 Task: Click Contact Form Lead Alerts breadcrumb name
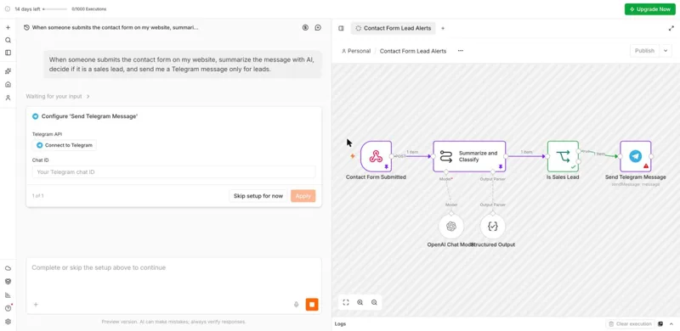[x=413, y=51]
